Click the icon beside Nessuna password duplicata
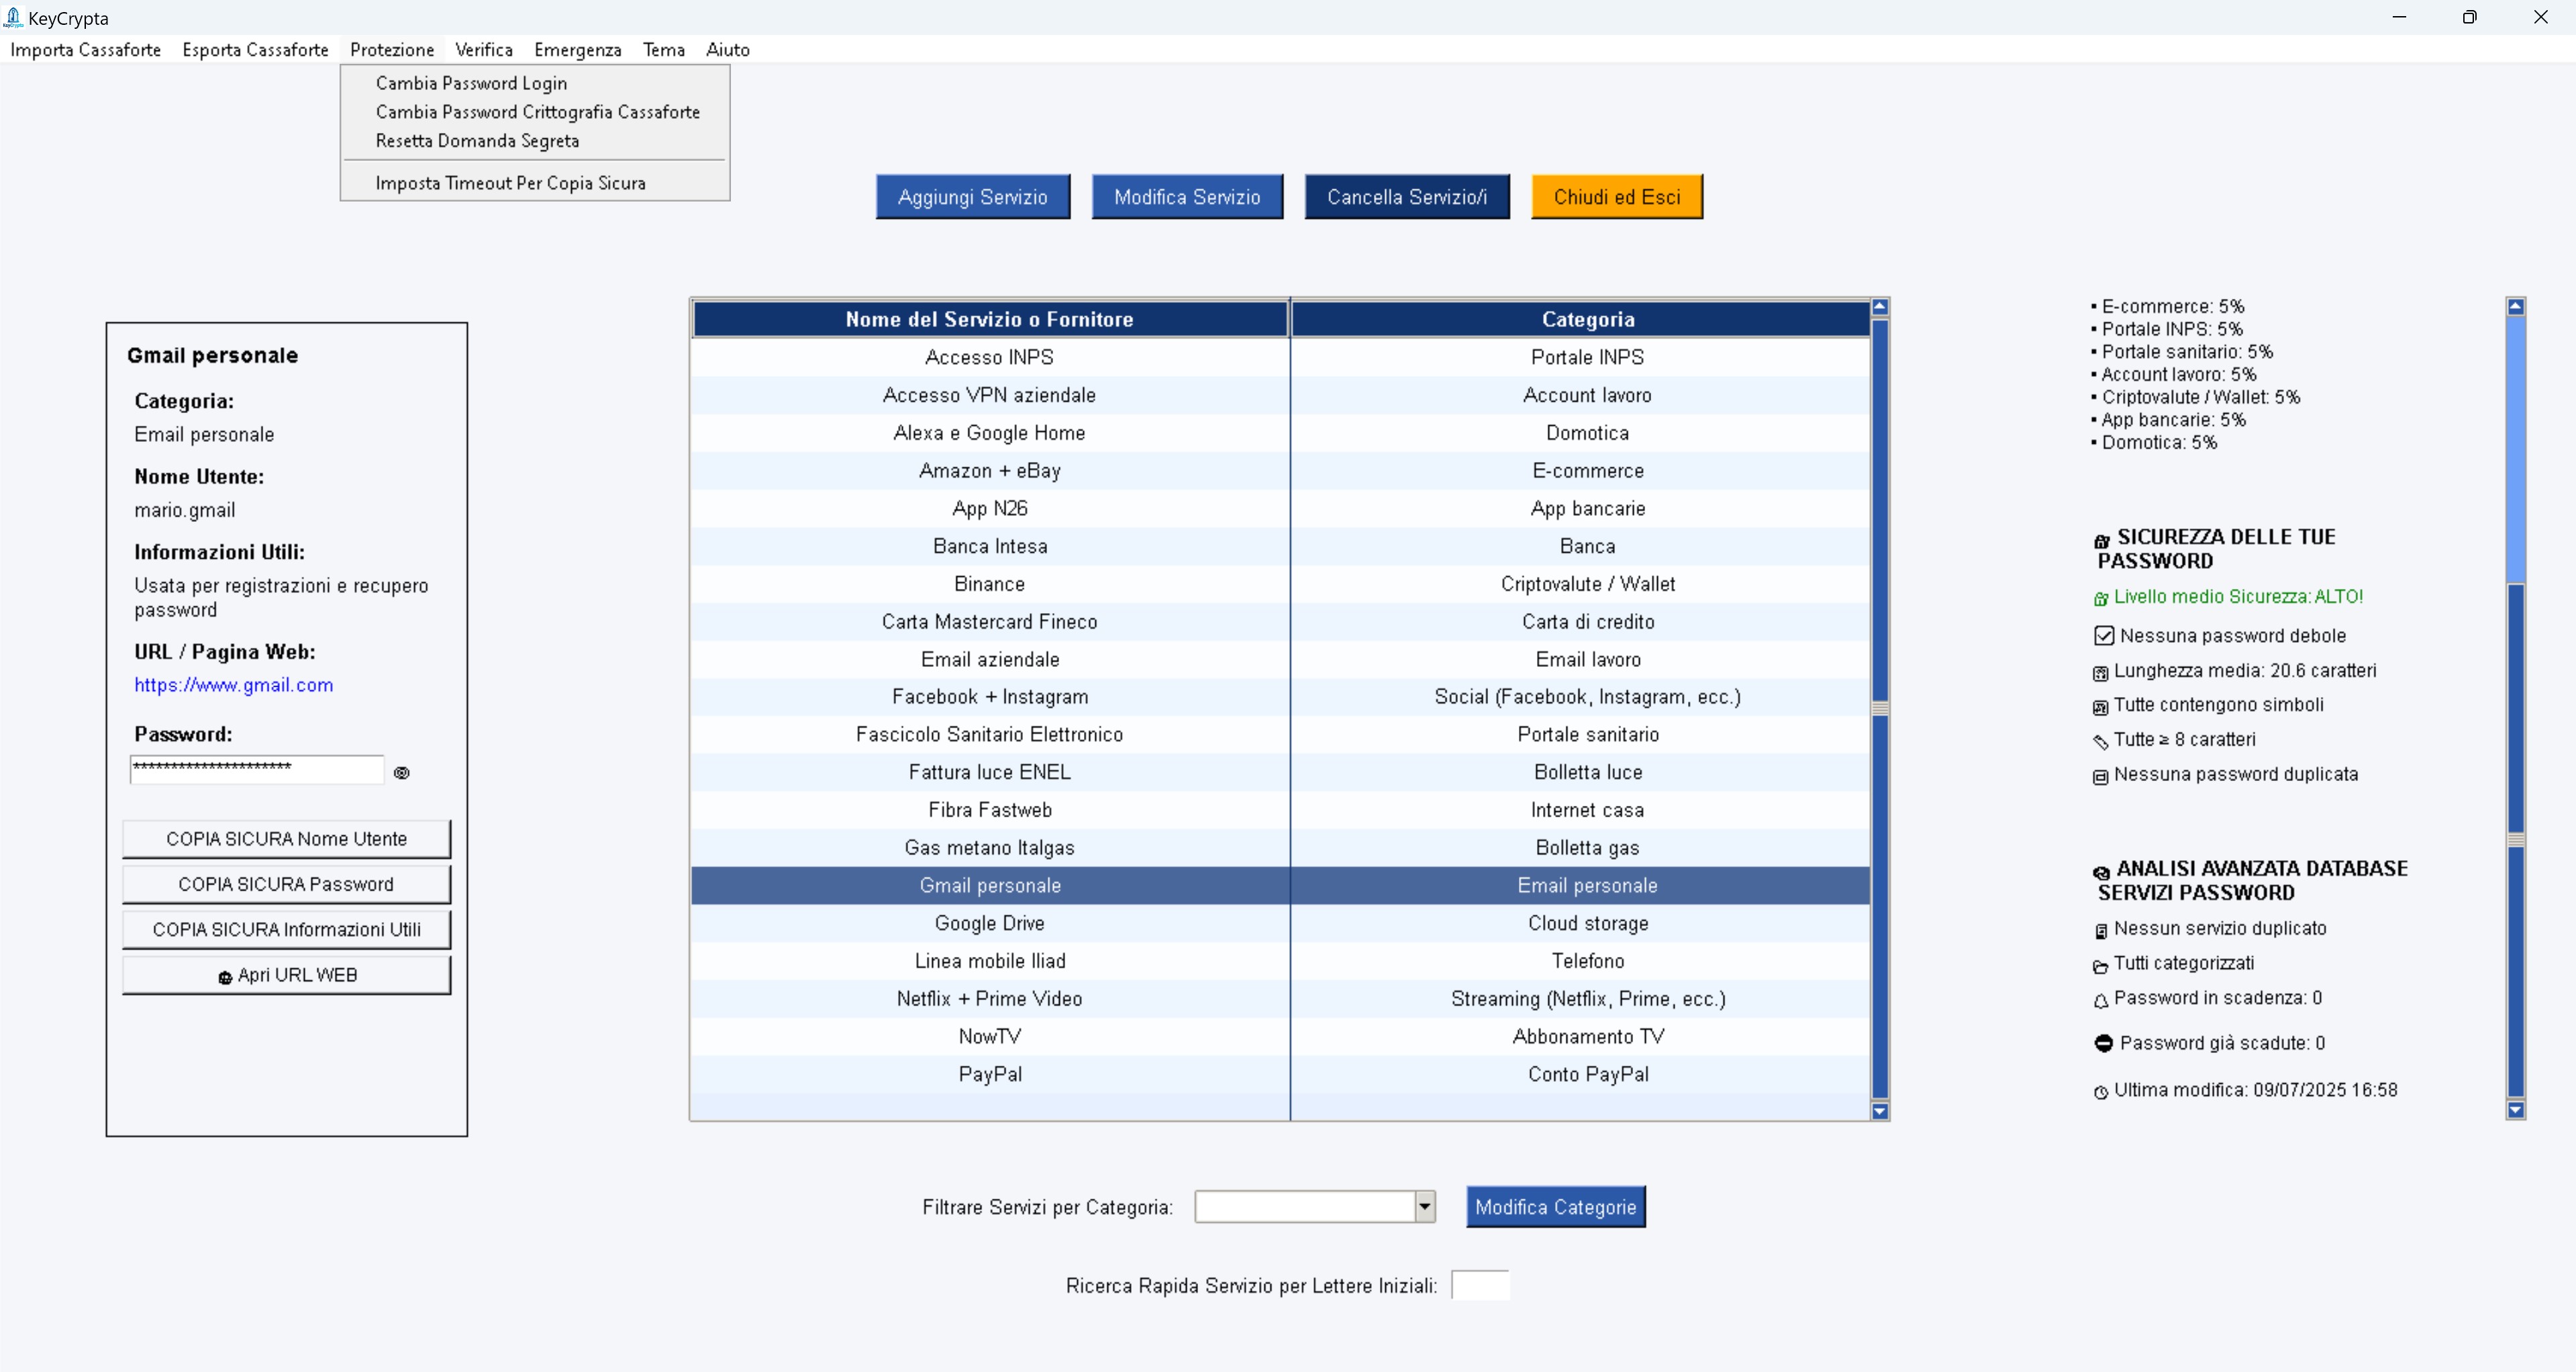Screen dimensions: 2576x1372 pos(2100,776)
